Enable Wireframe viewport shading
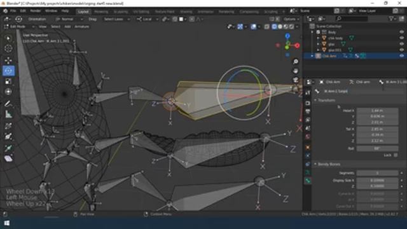The height and width of the screenshot is (229, 407). (274, 27)
